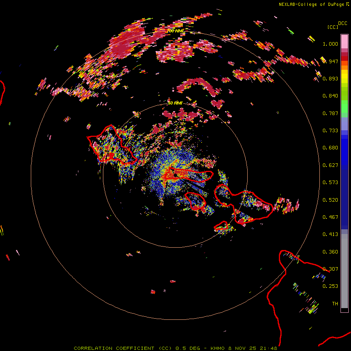Select the 0.893 scale value

330,78
